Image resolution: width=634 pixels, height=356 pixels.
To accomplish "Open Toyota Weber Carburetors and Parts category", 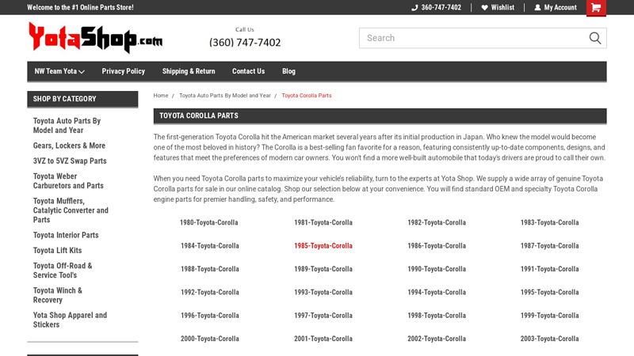I will tap(68, 181).
